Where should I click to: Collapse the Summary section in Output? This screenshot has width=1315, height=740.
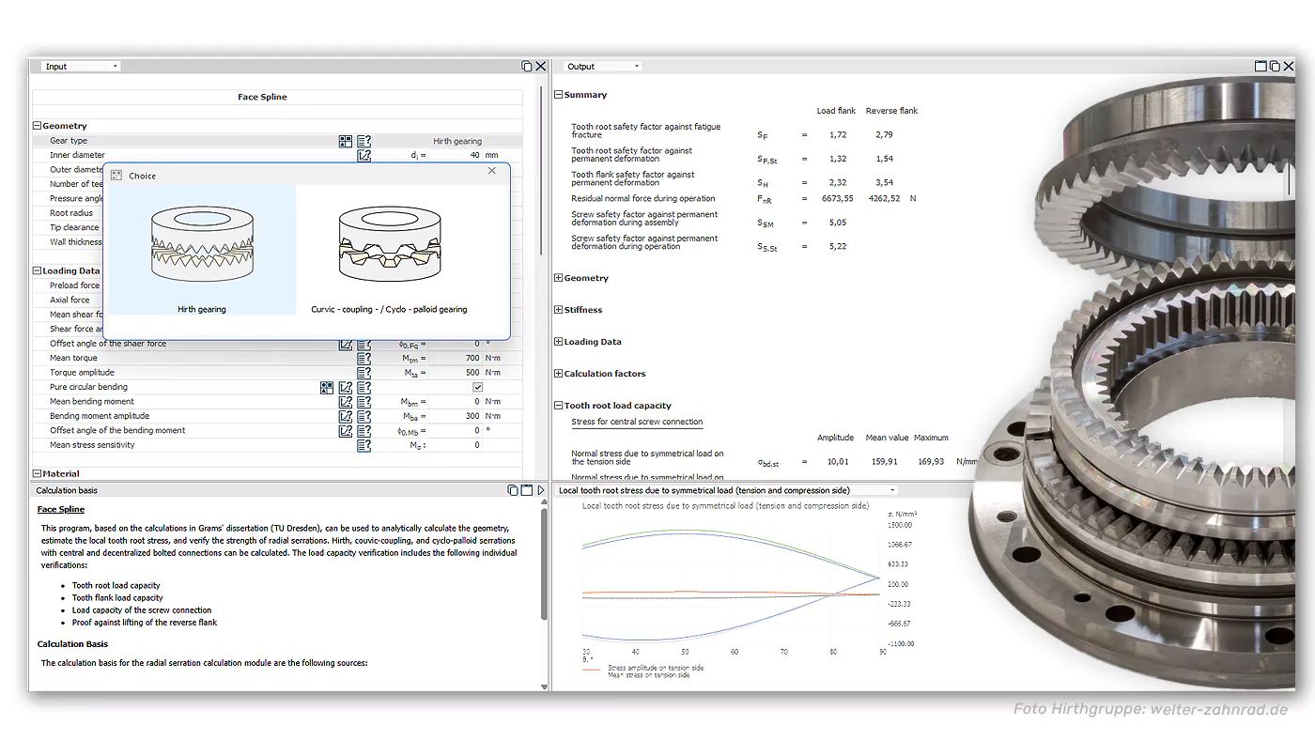559,95
